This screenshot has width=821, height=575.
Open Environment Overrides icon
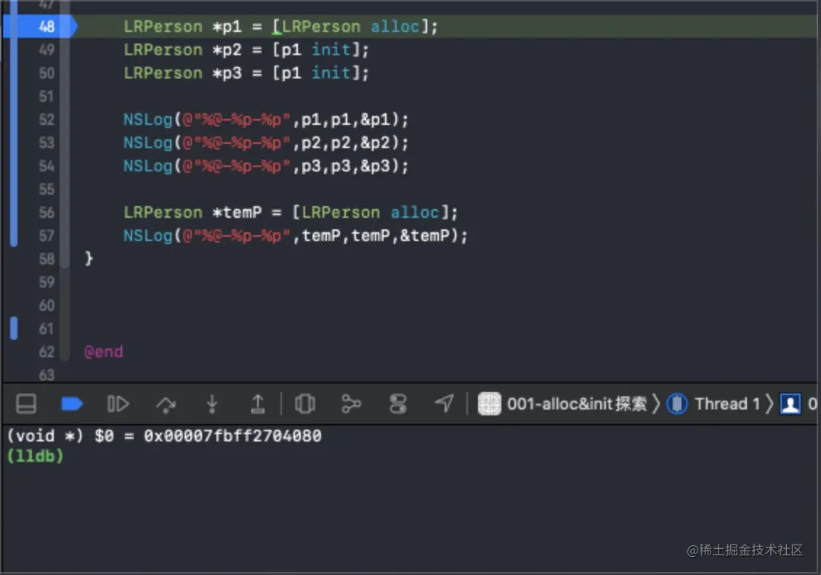(x=398, y=404)
